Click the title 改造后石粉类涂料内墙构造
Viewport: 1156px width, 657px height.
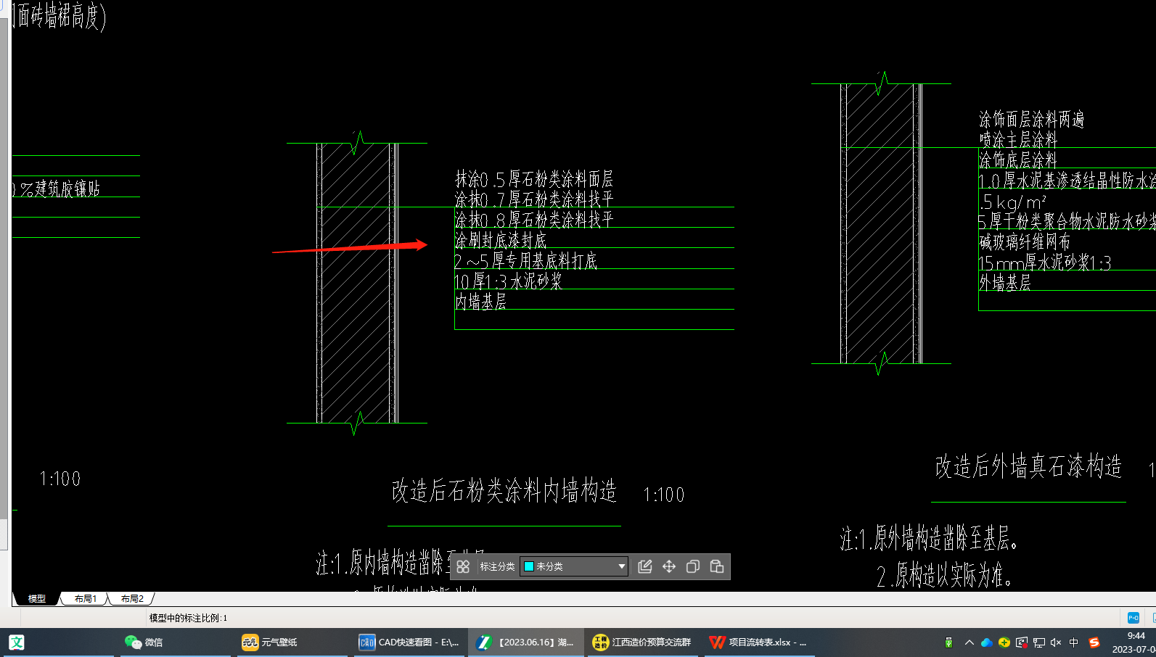point(504,492)
